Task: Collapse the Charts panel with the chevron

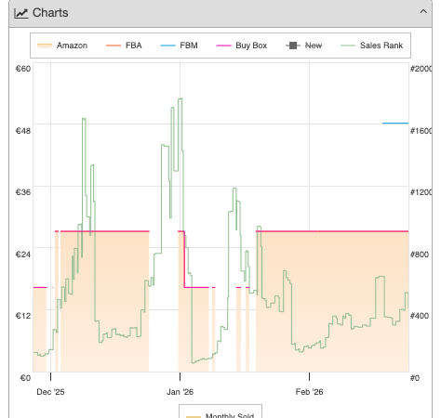Action: pos(423,12)
